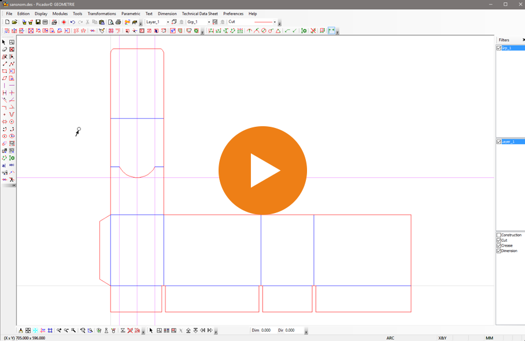The image size is (525, 341).
Task: Toggle the Dimension checkbox in filters
Action: 499,251
